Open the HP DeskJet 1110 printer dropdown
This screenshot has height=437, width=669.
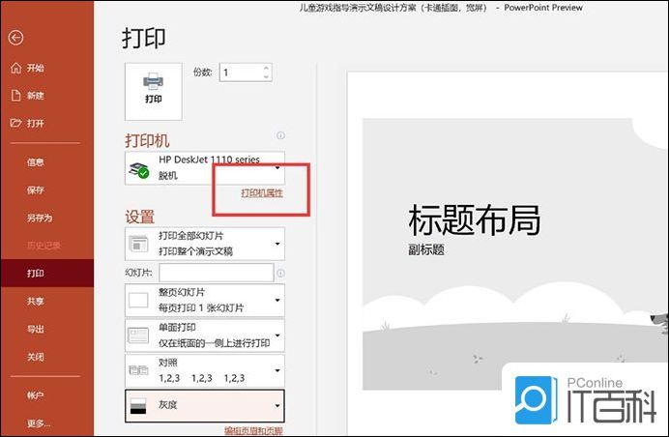point(205,168)
